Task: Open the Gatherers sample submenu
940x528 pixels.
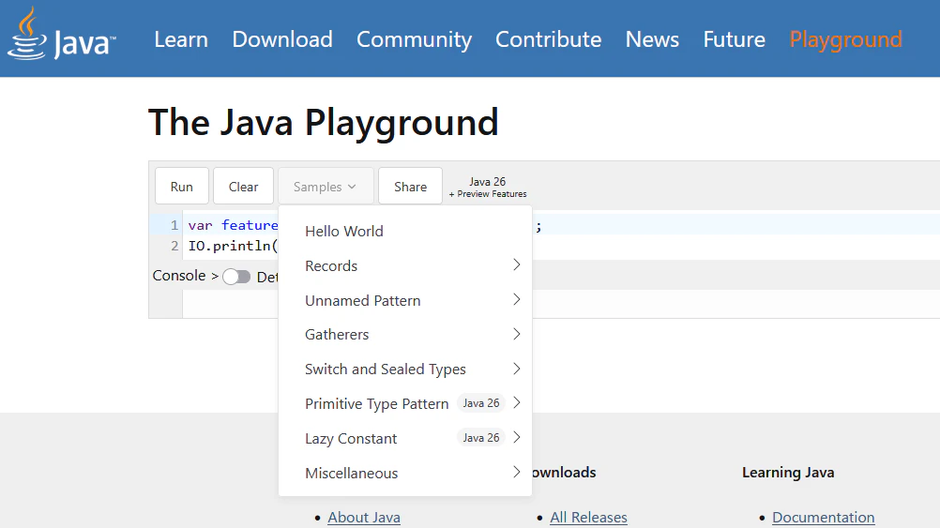Action: (405, 335)
